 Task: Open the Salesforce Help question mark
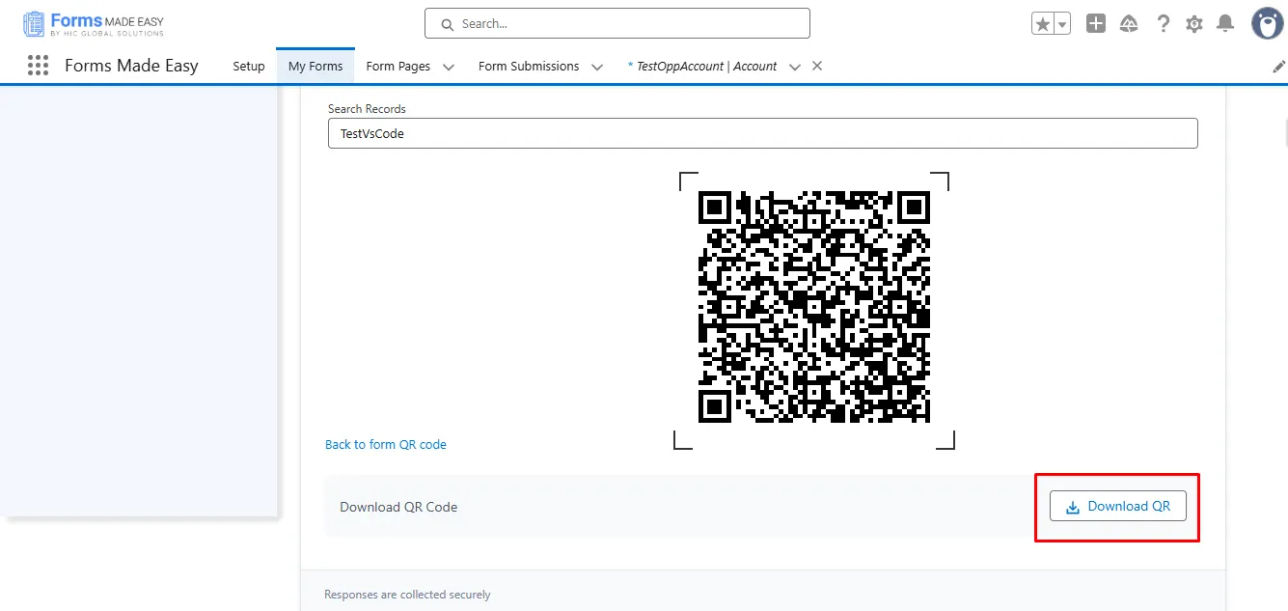pos(1164,24)
